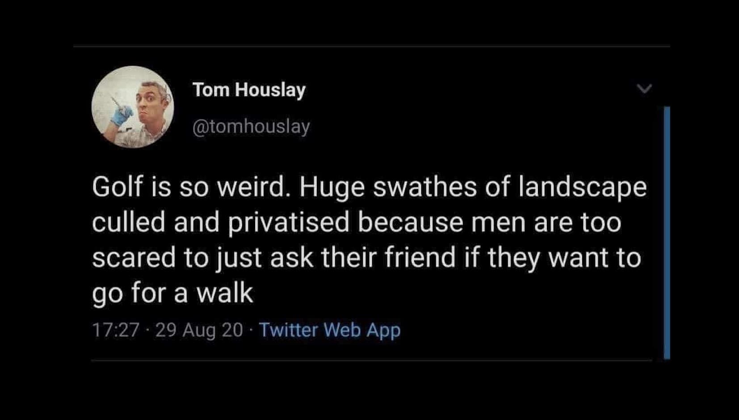Viewport: 739px width, 420px height.
Task: Click the word "swathes" in the tweet
Action: (424, 187)
